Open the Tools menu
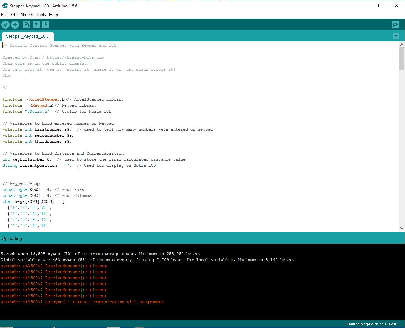The width and height of the screenshot is (405, 328). pyautogui.click(x=41, y=15)
